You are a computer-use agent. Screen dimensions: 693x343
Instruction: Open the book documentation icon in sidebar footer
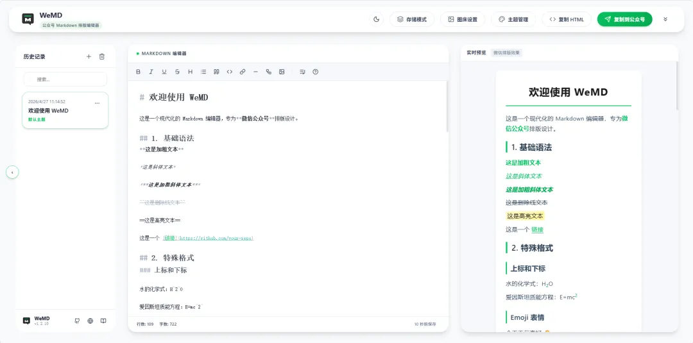click(x=103, y=321)
